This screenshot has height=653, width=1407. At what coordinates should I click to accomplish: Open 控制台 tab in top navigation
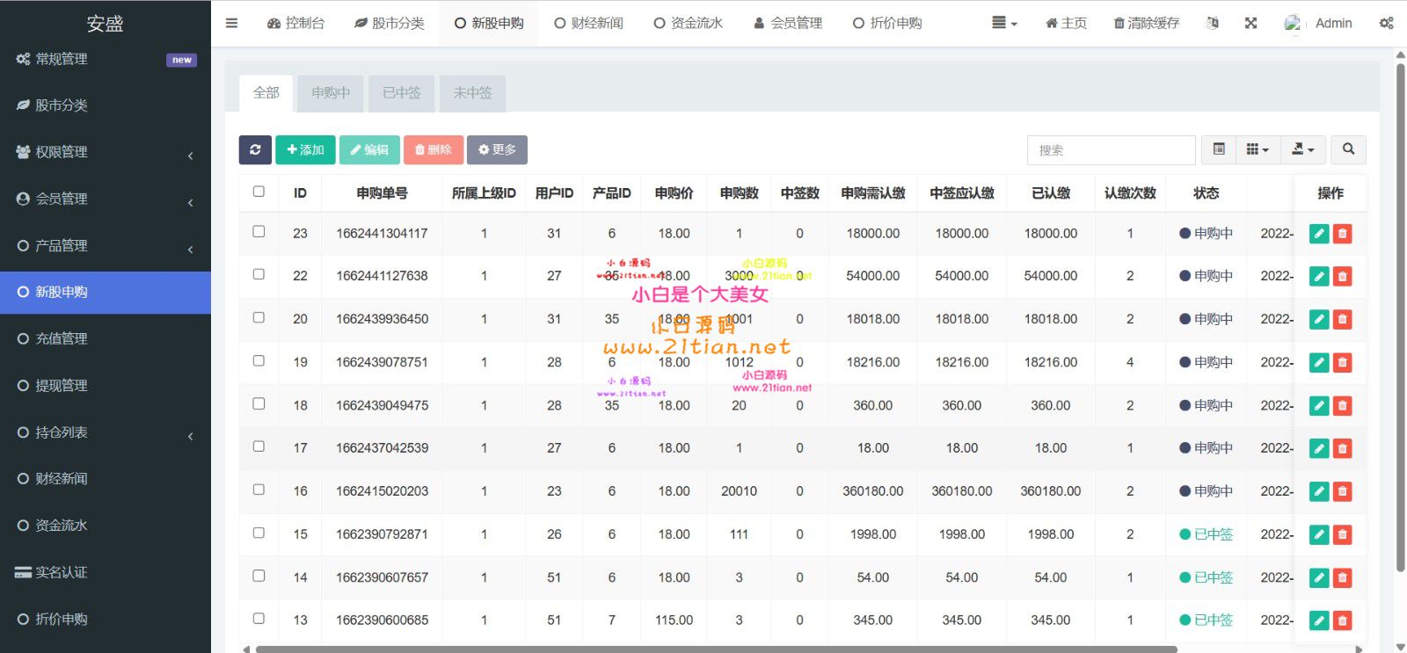click(x=296, y=23)
